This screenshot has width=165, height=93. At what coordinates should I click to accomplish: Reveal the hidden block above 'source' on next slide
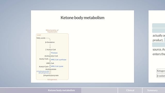click(159, 45)
